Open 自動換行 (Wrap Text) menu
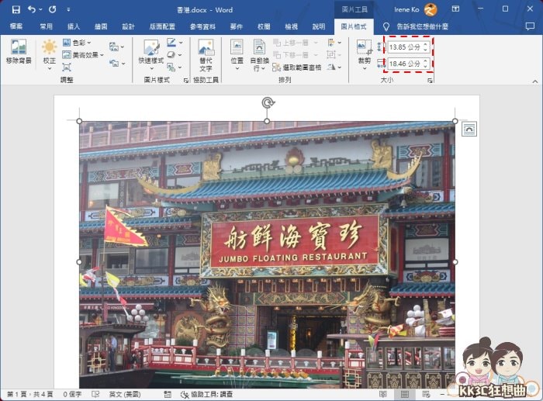Viewport: 543px width, 401px height. click(259, 55)
